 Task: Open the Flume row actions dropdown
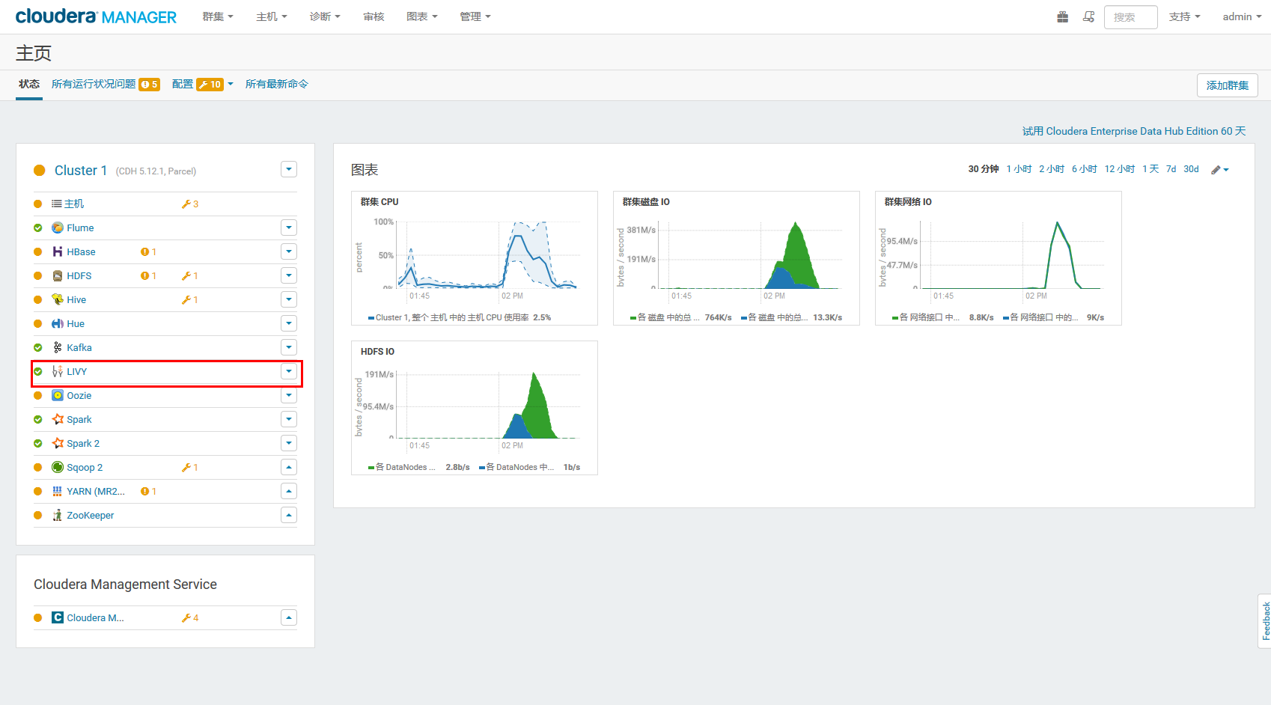(289, 228)
